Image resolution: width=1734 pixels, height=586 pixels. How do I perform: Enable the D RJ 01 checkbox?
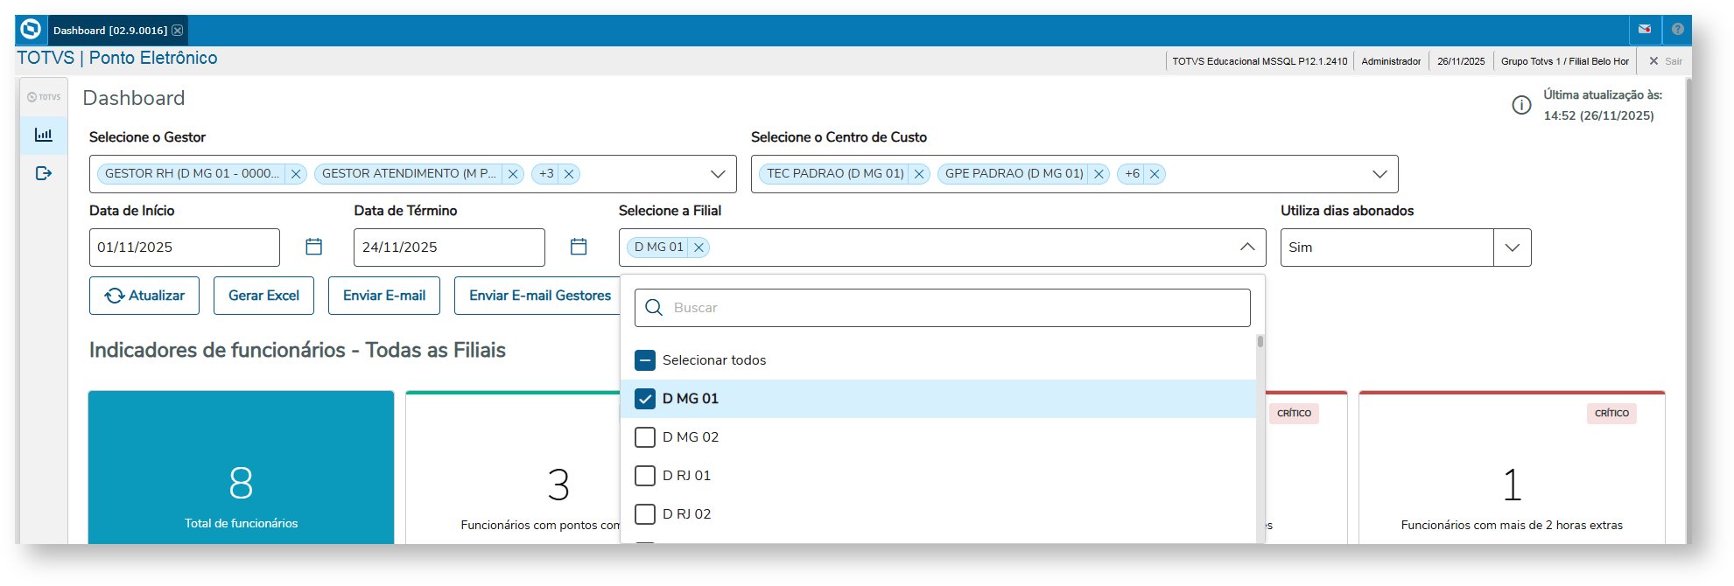point(645,476)
